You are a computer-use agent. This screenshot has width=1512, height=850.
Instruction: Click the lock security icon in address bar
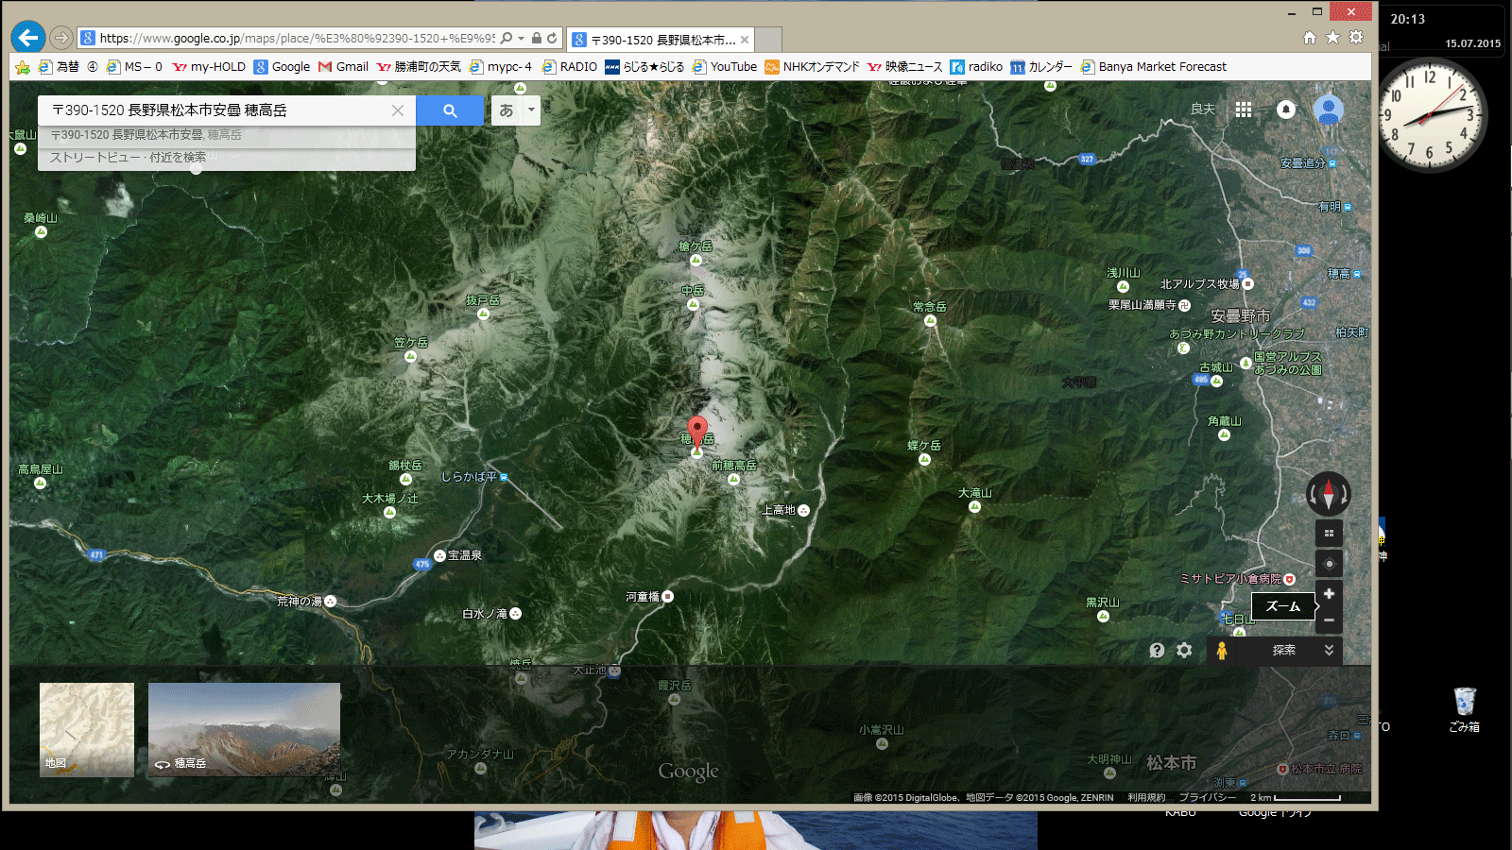click(536, 39)
